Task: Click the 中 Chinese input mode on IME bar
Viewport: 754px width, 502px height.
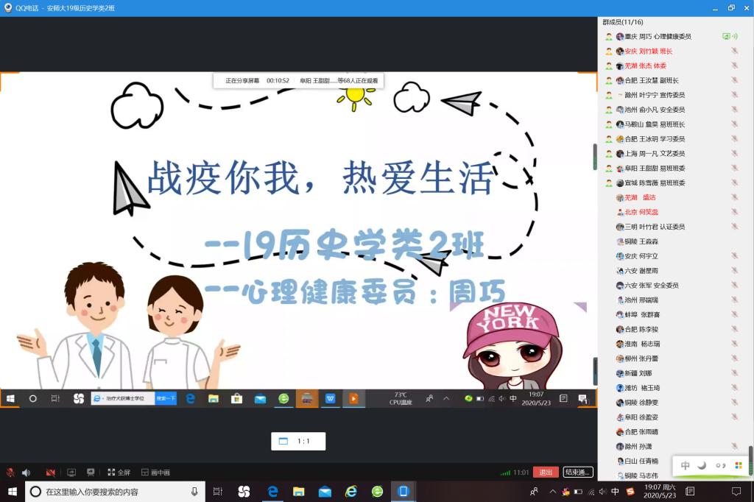Action: [686, 465]
